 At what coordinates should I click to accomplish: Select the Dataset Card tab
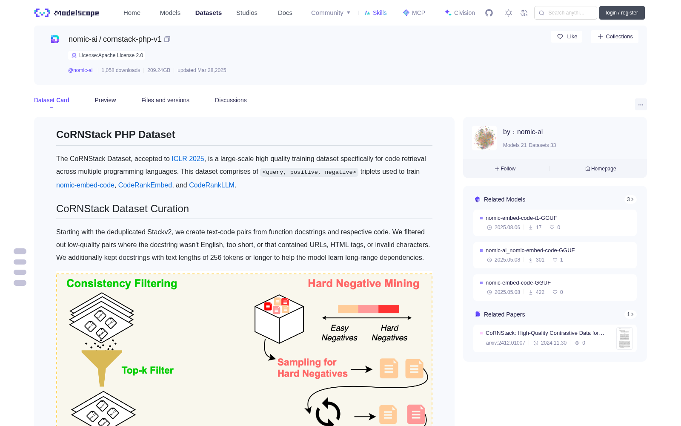pyautogui.click(x=52, y=100)
